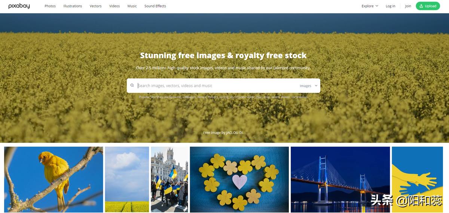The width and height of the screenshot is (449, 213).
Task: Go to the Vectors section
Action: tap(95, 6)
